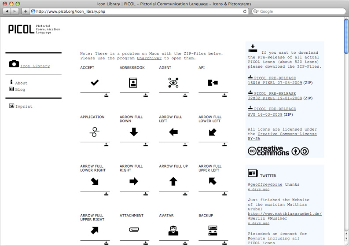Click the Arrow Full Down icon

[x=134, y=132]
